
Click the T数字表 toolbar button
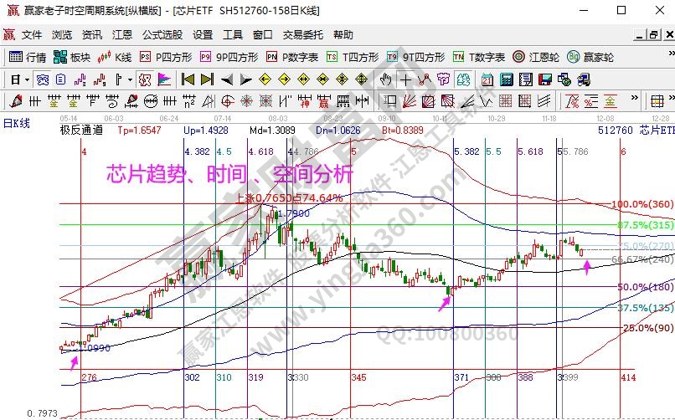pos(479,58)
